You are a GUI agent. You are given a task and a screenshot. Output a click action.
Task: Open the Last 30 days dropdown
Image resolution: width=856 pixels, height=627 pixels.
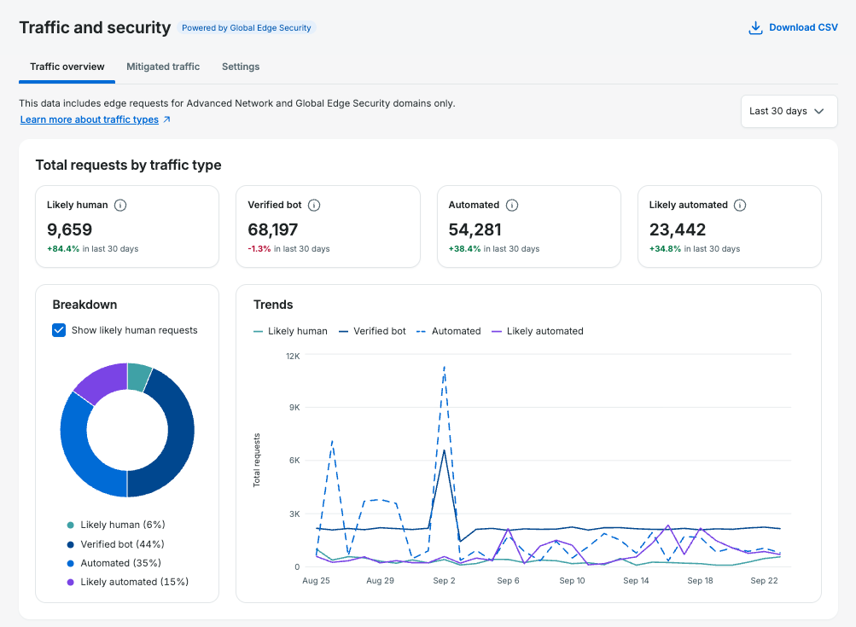point(789,111)
